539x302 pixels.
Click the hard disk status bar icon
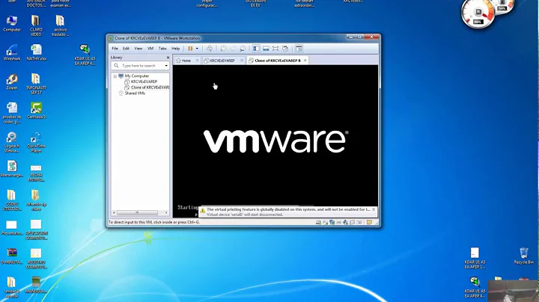pos(318,222)
